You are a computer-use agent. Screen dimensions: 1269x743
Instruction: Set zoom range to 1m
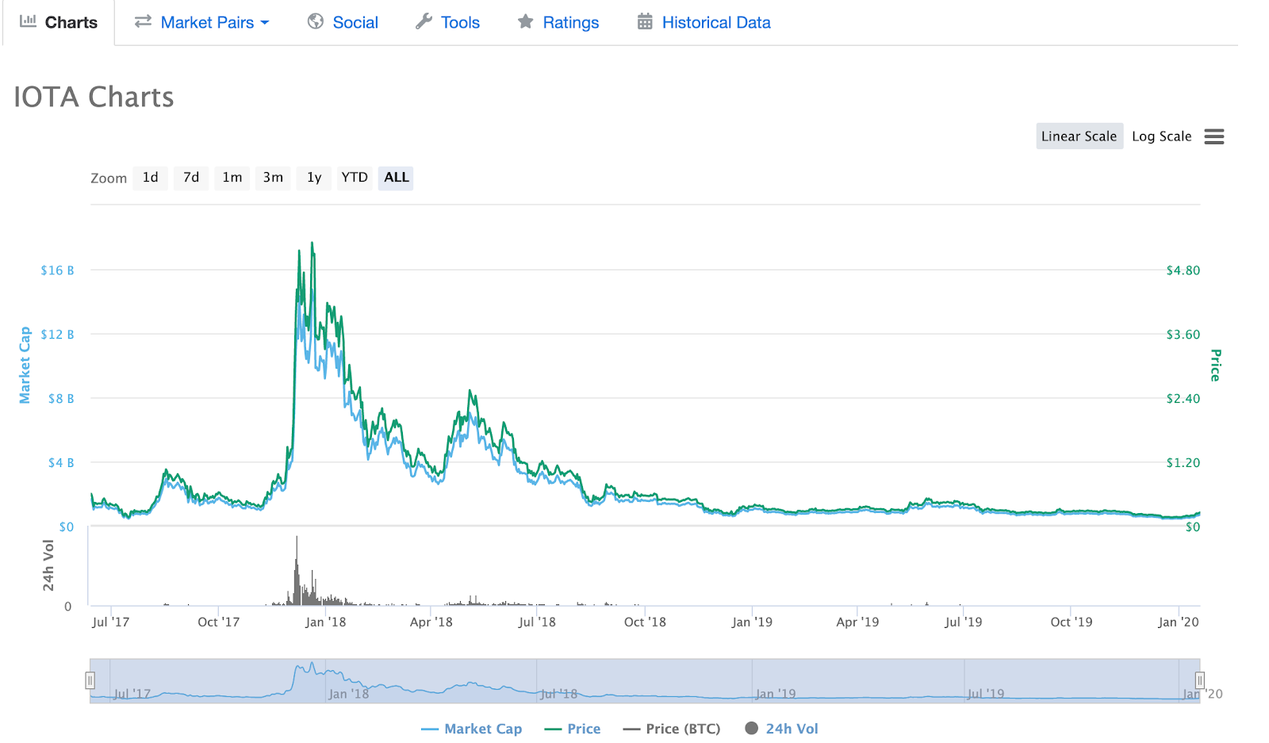point(232,178)
